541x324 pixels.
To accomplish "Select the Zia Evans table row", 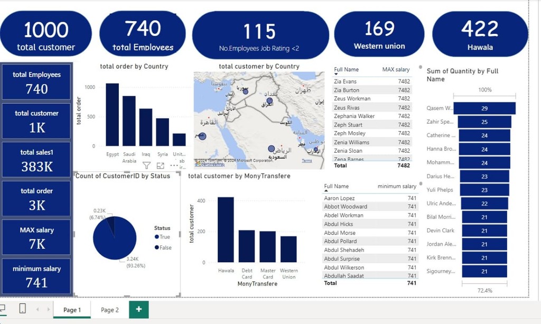I will point(372,81).
